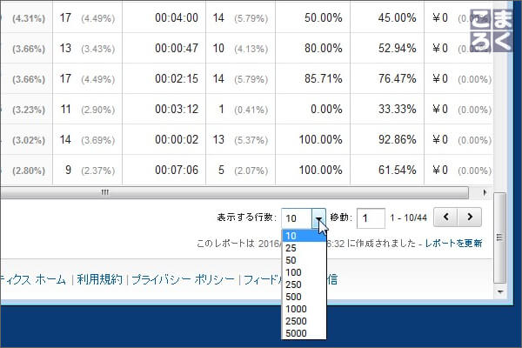Choose 100 rows option
Viewport: 522px width, 348px height.
click(x=304, y=272)
